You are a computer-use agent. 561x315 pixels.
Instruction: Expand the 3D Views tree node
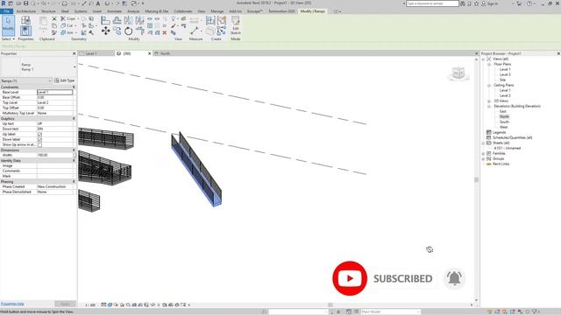pos(489,101)
